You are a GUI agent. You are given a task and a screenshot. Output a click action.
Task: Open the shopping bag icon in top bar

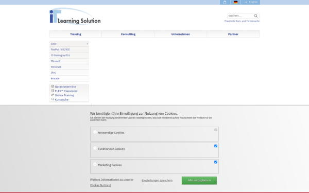point(225,2)
